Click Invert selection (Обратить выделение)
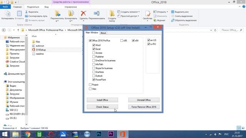 click(184, 20)
